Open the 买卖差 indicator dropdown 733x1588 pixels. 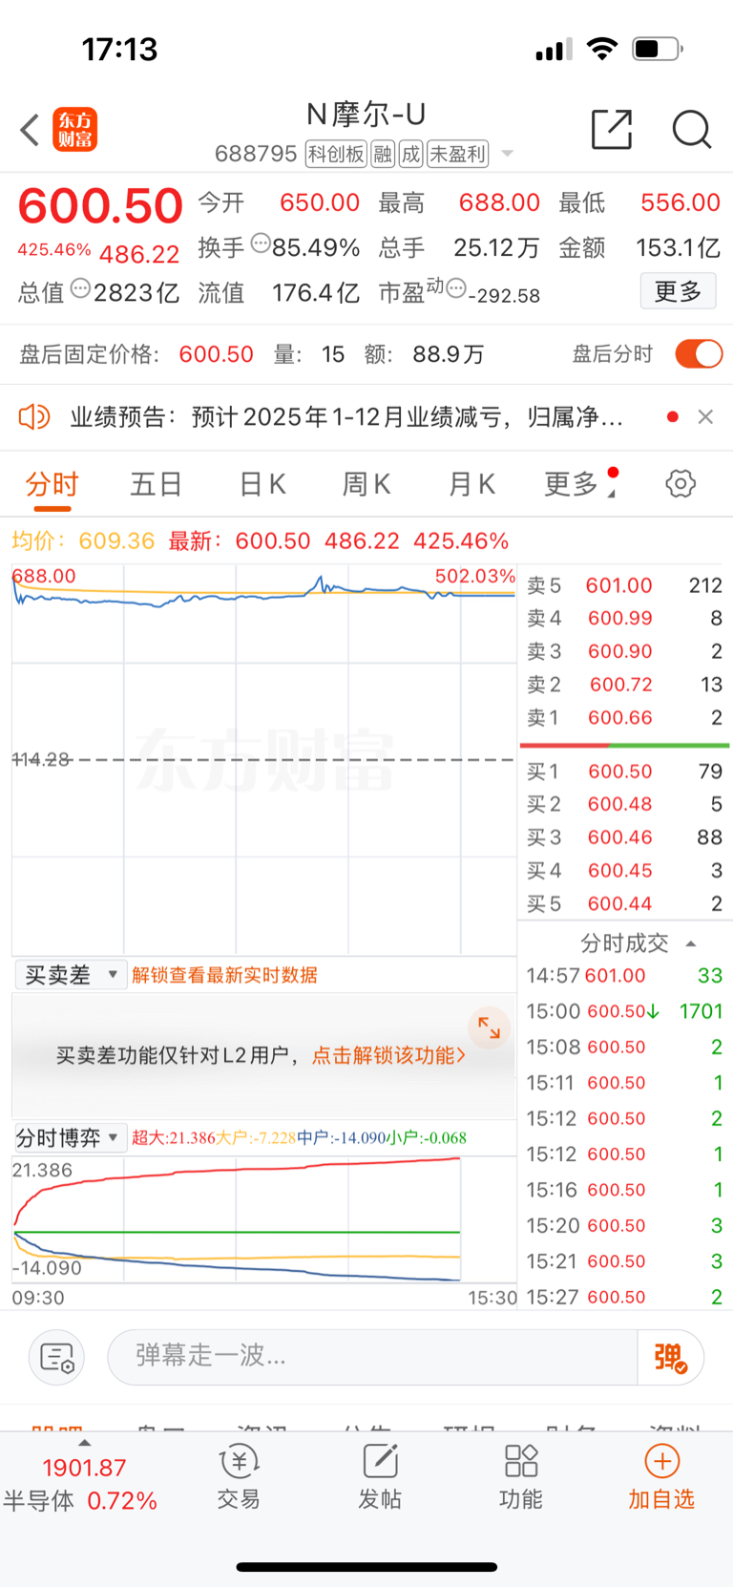pos(71,975)
